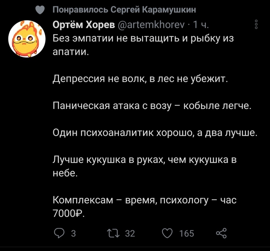Click the reply speech bubble icon
This screenshot has width=270, height=251.
[60, 233]
